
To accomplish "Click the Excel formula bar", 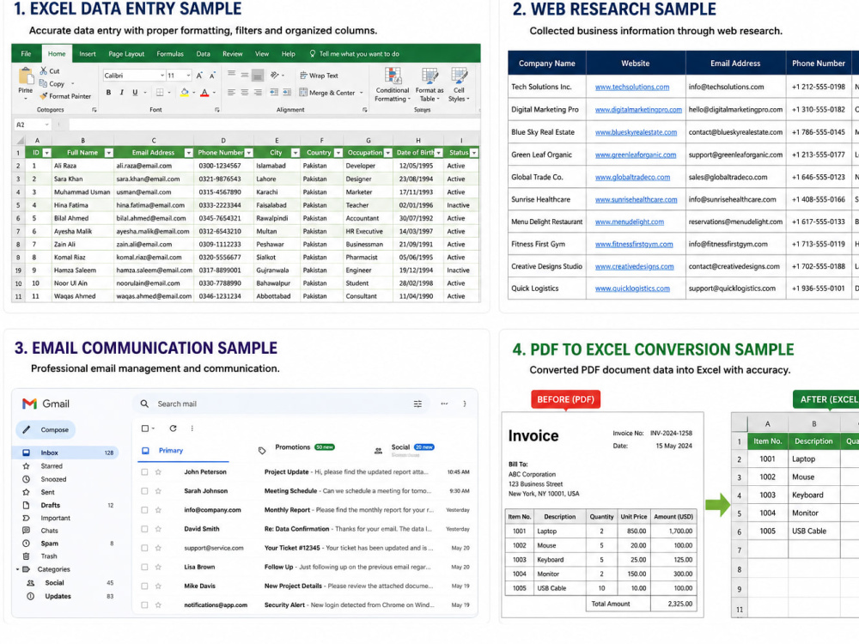I will (x=273, y=125).
